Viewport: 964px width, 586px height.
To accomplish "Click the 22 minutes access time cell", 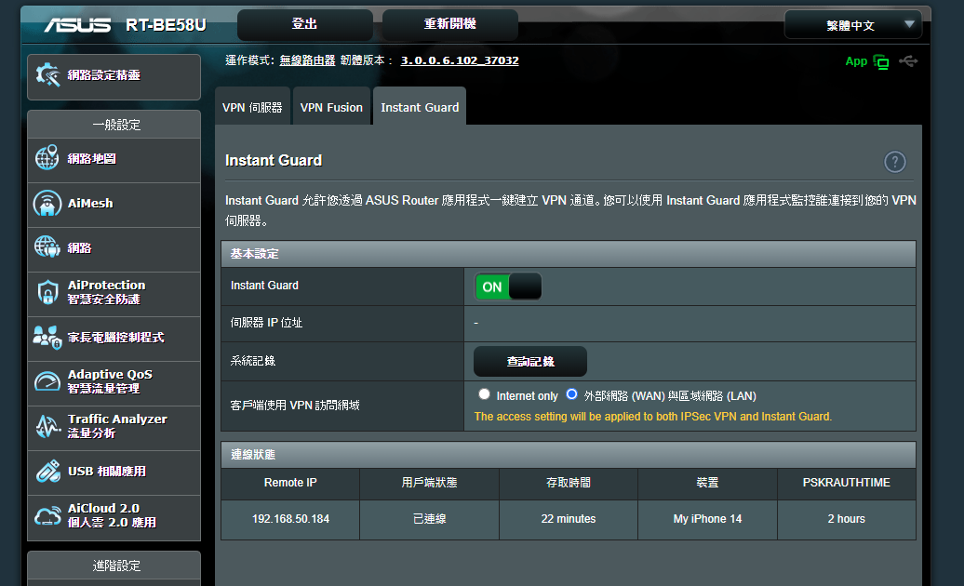I will click(x=569, y=519).
